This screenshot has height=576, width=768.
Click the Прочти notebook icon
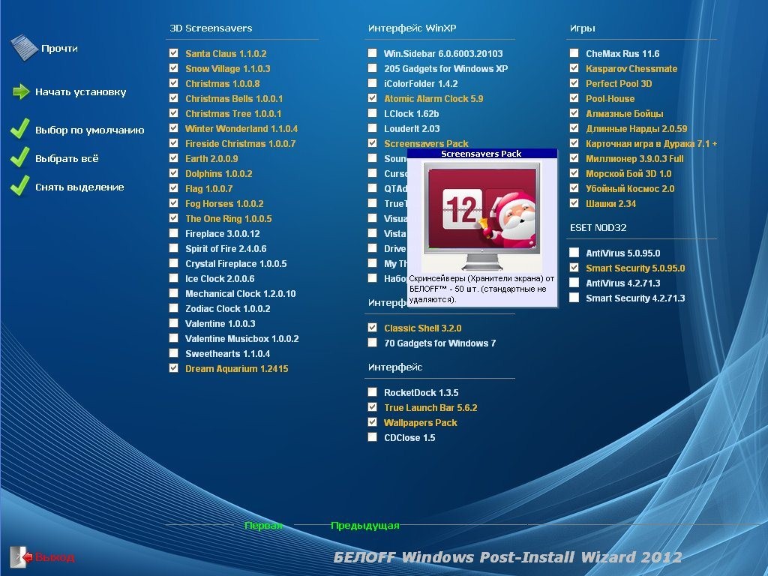point(24,47)
